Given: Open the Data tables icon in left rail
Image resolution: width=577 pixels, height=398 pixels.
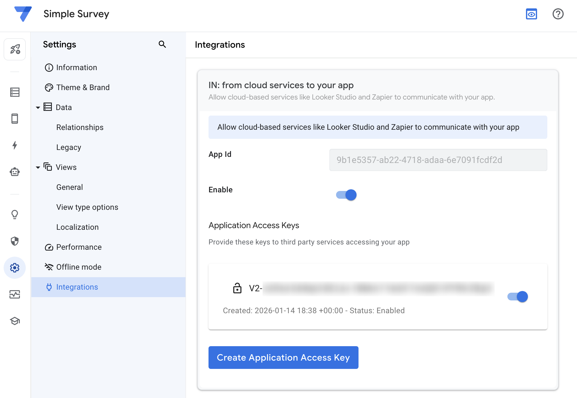Looking at the screenshot, I should pyautogui.click(x=15, y=92).
